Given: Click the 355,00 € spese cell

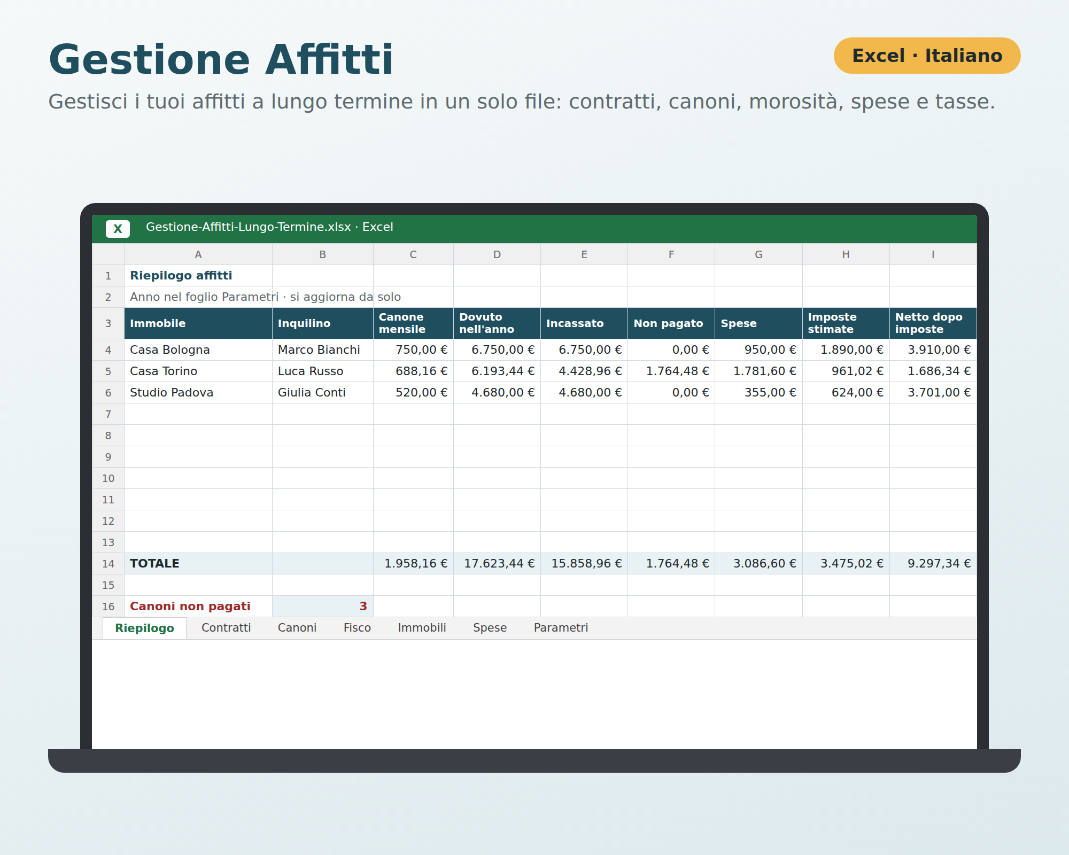Looking at the screenshot, I should click(x=758, y=393).
